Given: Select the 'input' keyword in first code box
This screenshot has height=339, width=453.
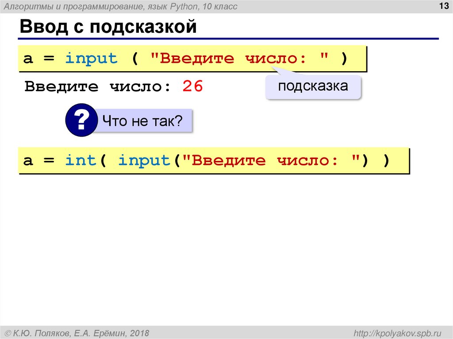Looking at the screenshot, I should (91, 58).
